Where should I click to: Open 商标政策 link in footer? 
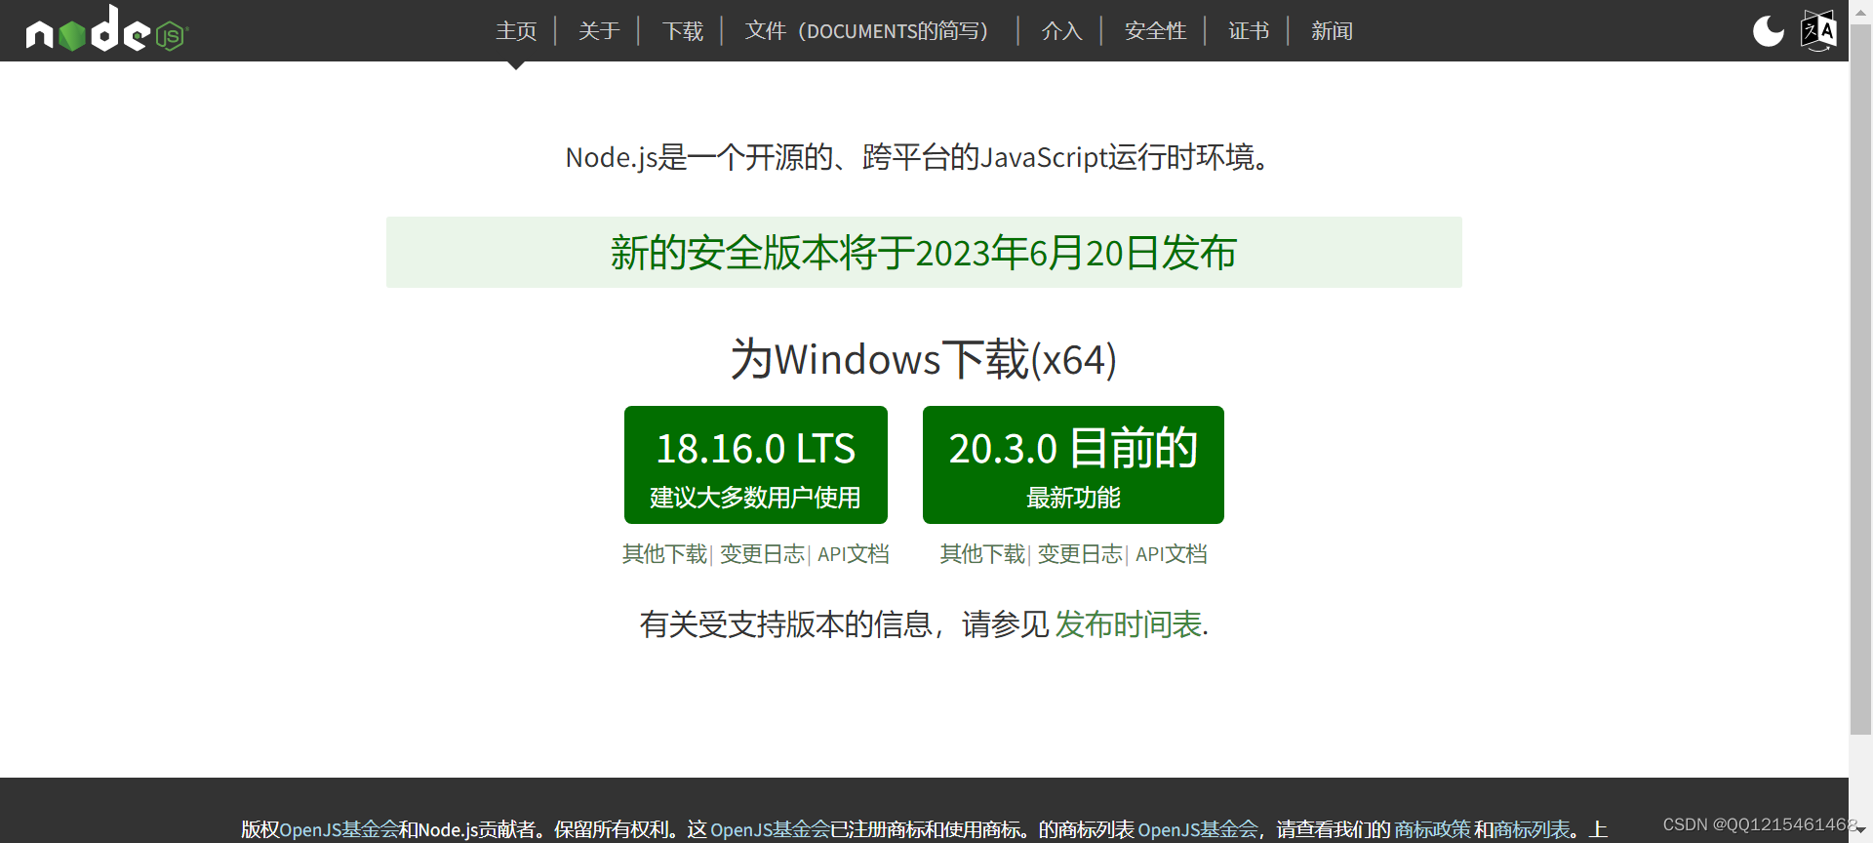tap(1432, 829)
